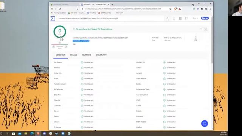The width and height of the screenshot is (242, 136).
Task: Click the Comodo vendor name
Action: click(x=57, y=106)
